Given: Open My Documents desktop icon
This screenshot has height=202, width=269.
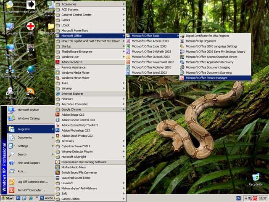Looking at the screenshot, I should (10, 6).
